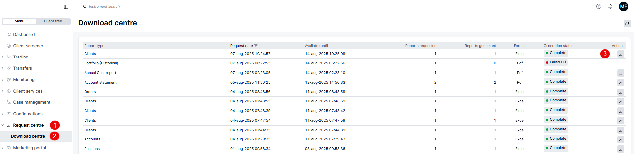Expand the Configurations section
634x154 pixels.
coord(3,114)
